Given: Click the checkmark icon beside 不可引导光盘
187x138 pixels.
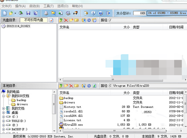Looking at the screenshot, I should point(51,20).
